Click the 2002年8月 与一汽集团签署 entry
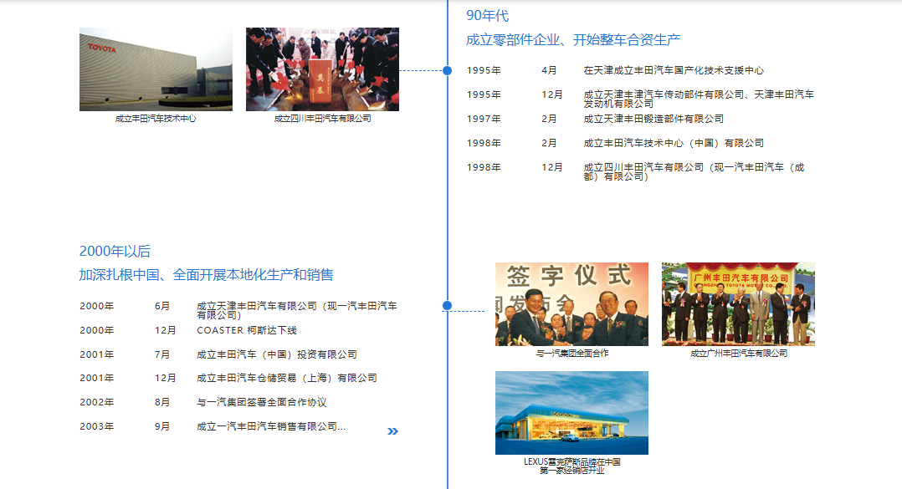 click(x=261, y=402)
